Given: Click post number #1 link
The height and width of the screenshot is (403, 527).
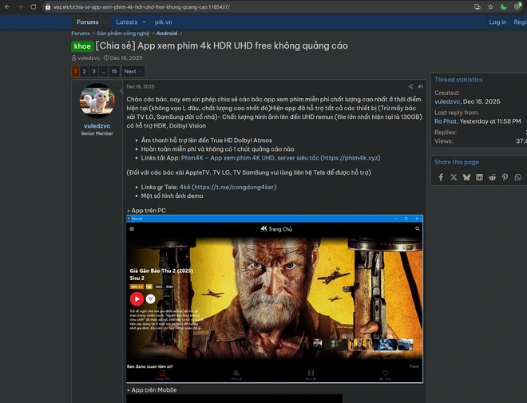Looking at the screenshot, I should click(421, 87).
